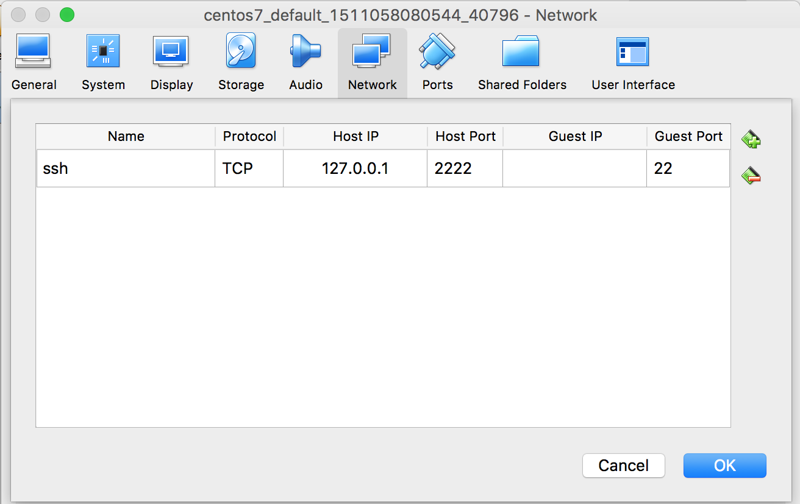Select Host Port cell showing 2222
Screen dimensions: 800x504
(x=465, y=168)
